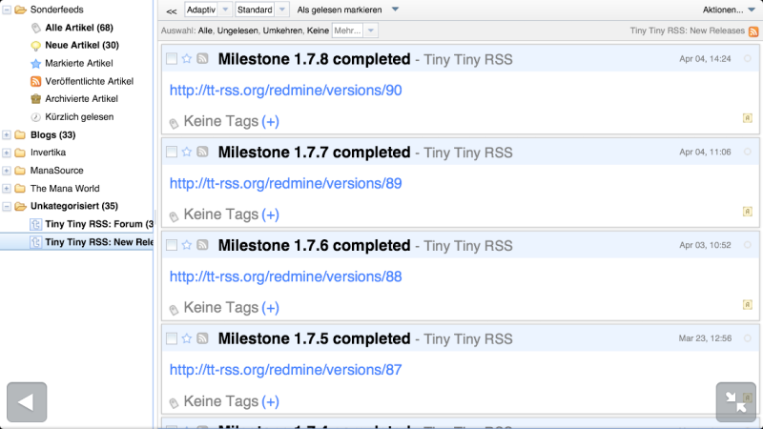Click orange RSS feed icon in header
763x429 pixels.
tap(753, 31)
